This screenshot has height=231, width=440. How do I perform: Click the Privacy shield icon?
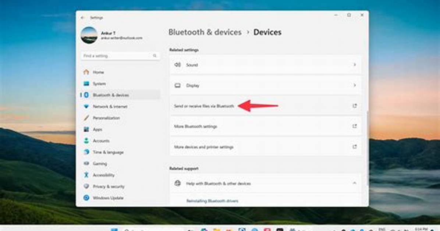[86, 186]
